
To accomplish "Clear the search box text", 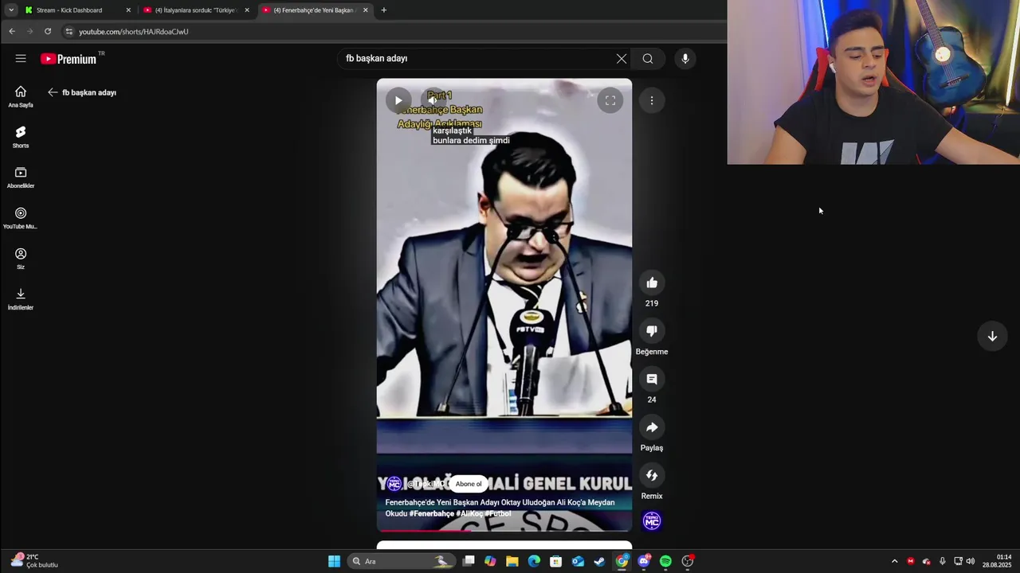I will click(622, 58).
